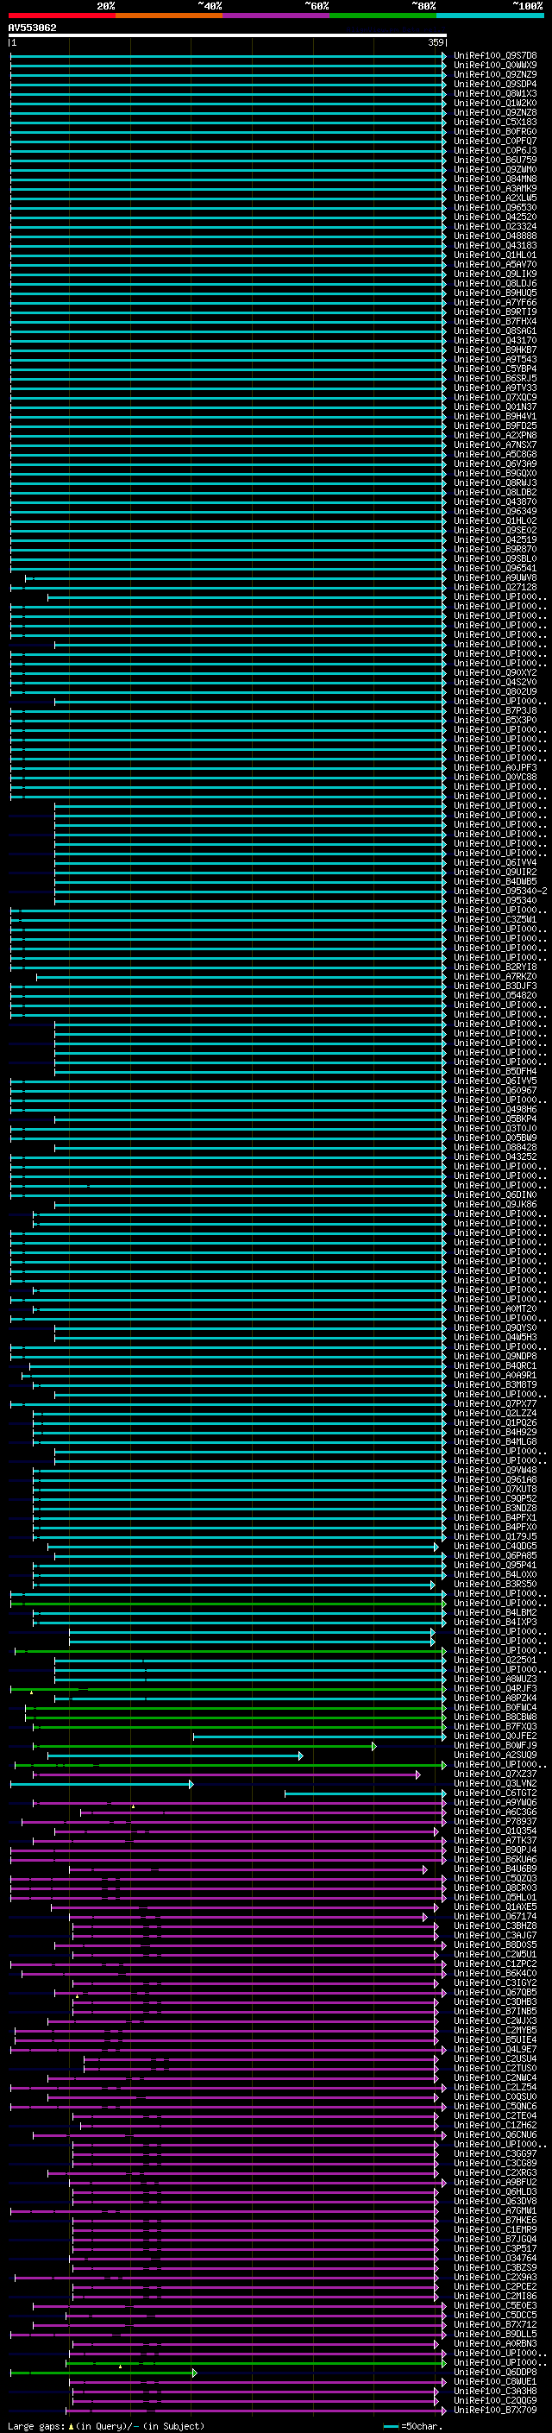Open hit UniRef100_B6U759
Viewport: 552px width, 2433px height.
click(x=495, y=160)
